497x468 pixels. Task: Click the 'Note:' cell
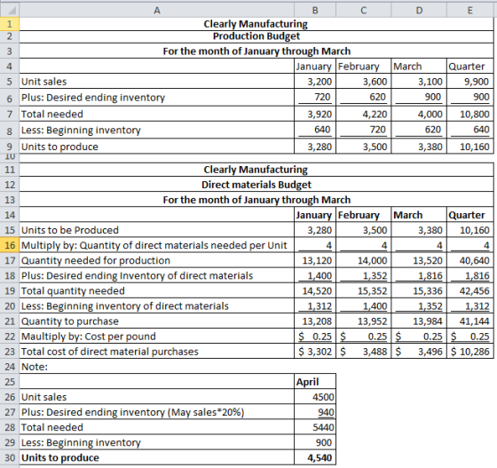point(35,367)
